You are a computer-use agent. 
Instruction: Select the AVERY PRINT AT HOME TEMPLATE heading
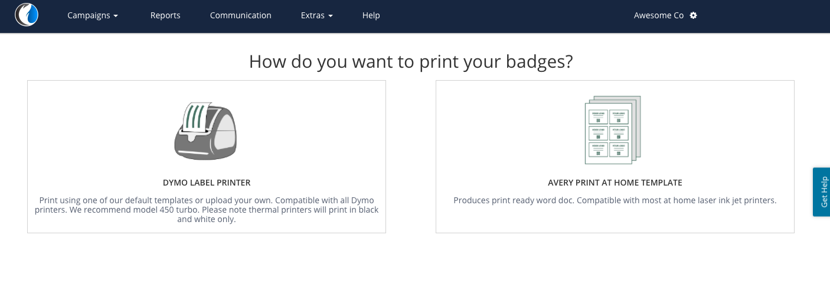click(615, 183)
